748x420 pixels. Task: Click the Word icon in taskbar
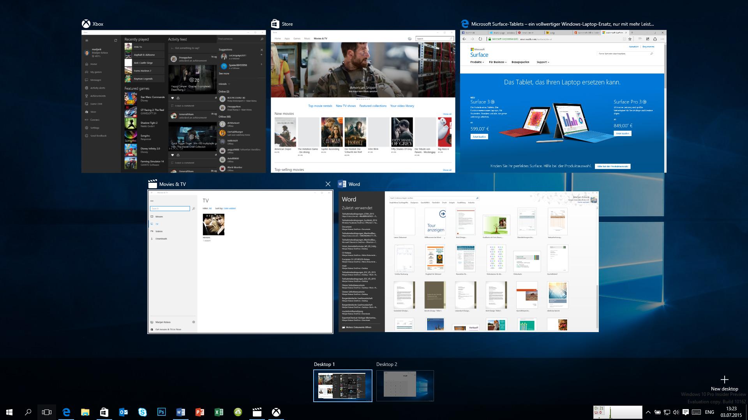coord(180,412)
